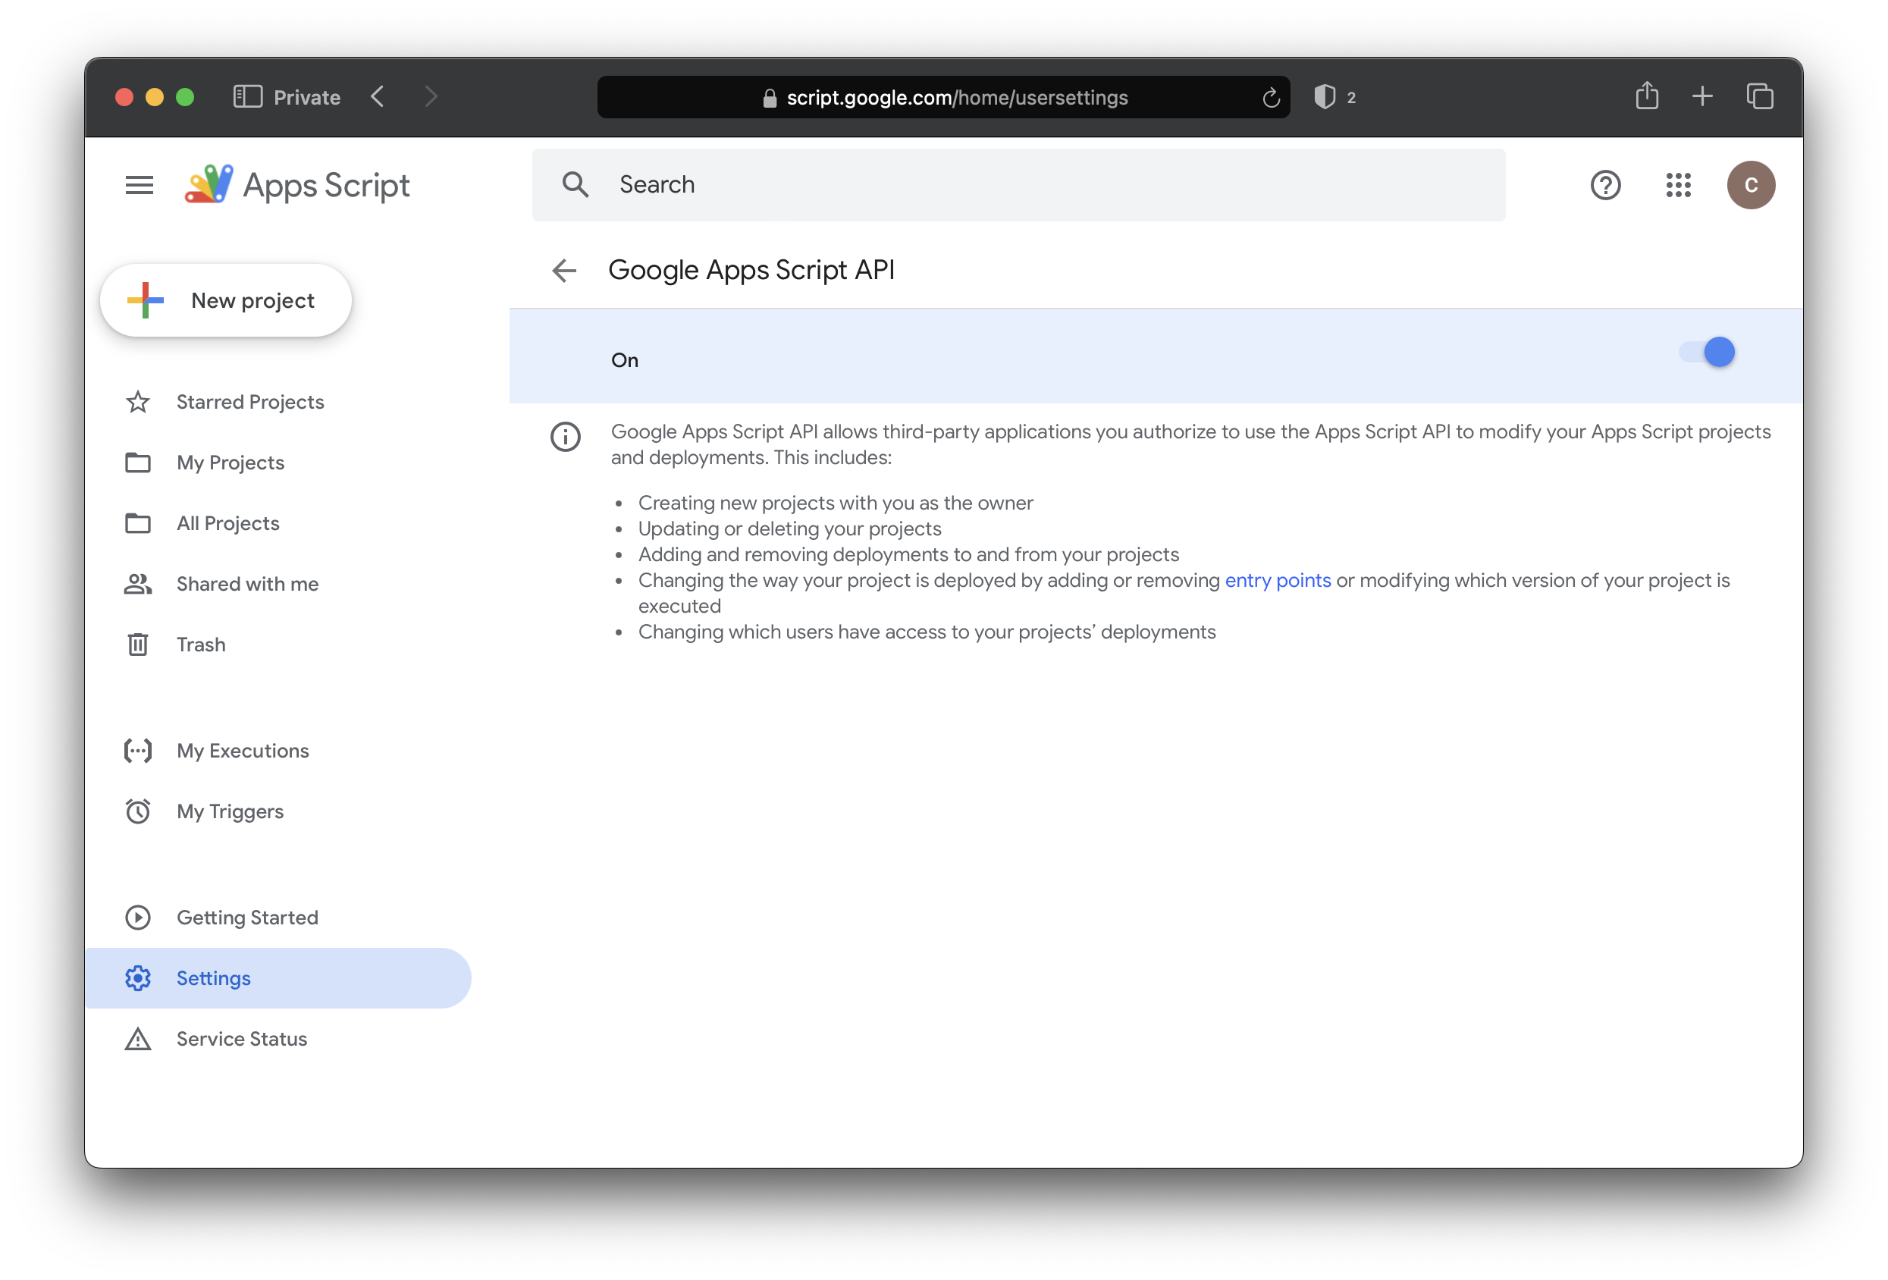Toggle the Google Apps Script API switch

click(x=1708, y=353)
